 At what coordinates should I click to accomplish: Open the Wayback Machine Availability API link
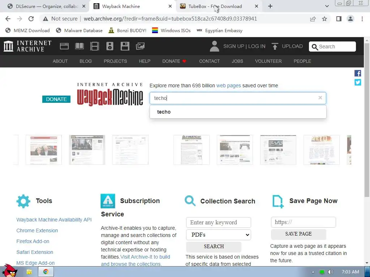[x=54, y=220]
